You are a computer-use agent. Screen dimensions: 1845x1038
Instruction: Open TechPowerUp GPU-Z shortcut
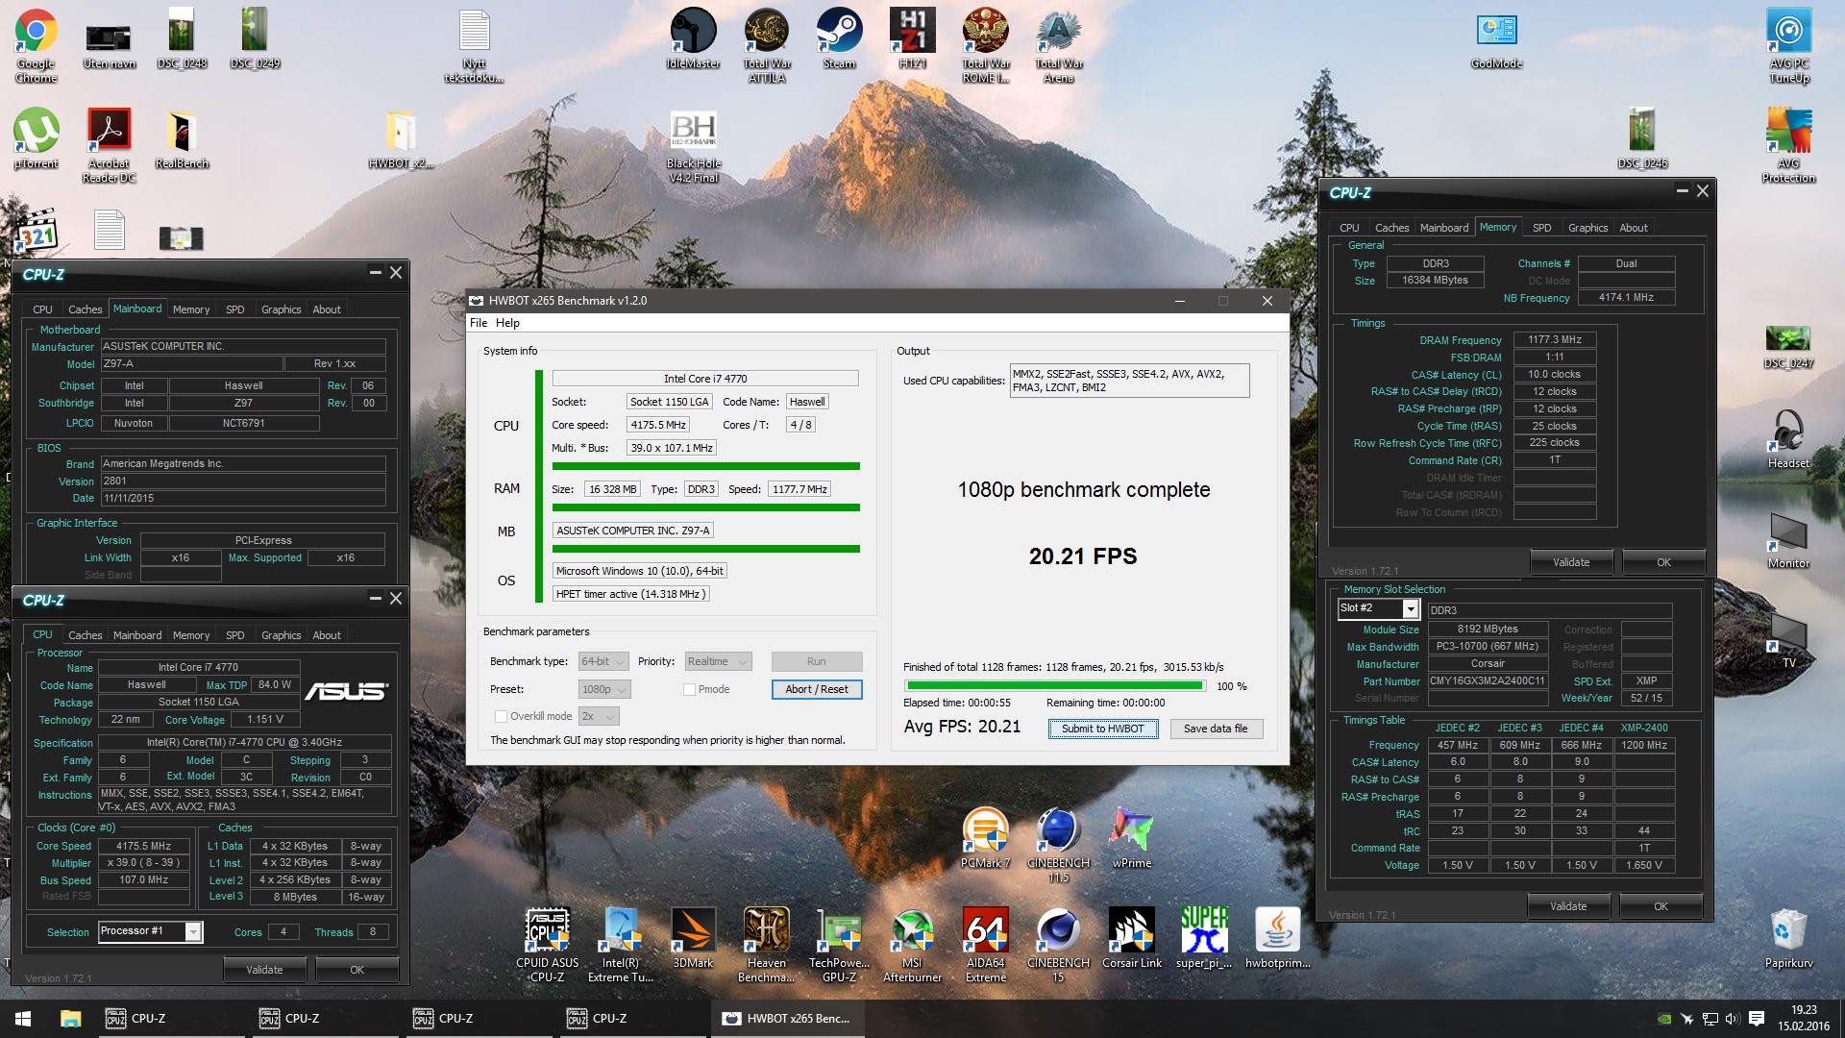pos(839,945)
